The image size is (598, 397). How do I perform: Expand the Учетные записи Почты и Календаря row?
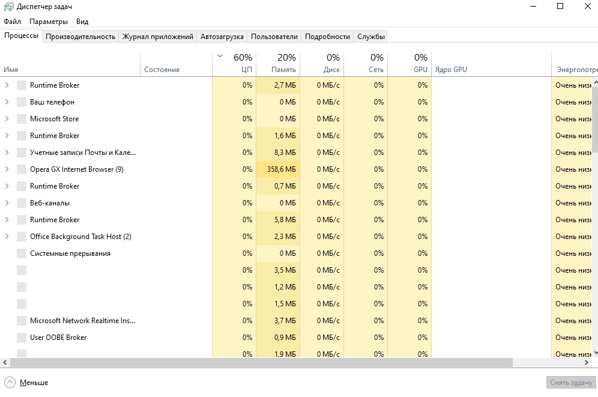click(x=7, y=153)
